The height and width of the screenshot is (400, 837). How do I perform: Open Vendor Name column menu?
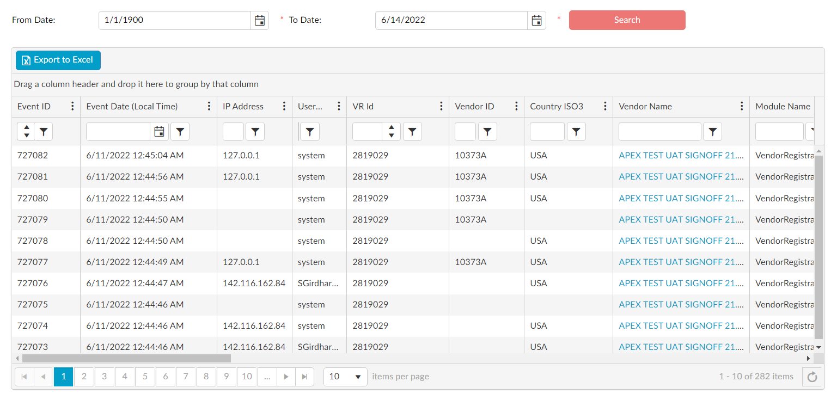pos(742,106)
